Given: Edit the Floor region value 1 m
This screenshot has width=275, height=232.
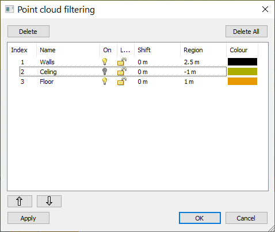Looking at the screenshot, I should [189, 82].
